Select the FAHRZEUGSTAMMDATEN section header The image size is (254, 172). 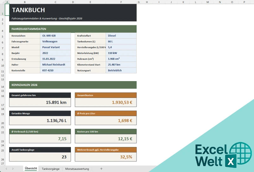(x=73, y=29)
